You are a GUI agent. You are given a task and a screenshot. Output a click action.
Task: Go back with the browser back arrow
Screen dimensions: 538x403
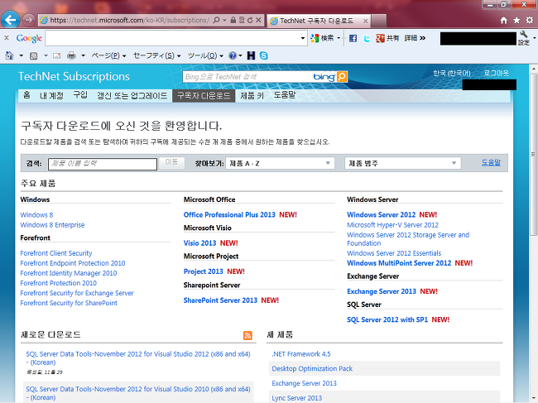tap(10, 20)
